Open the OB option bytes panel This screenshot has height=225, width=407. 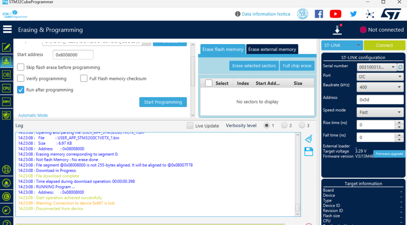click(x=6, y=75)
